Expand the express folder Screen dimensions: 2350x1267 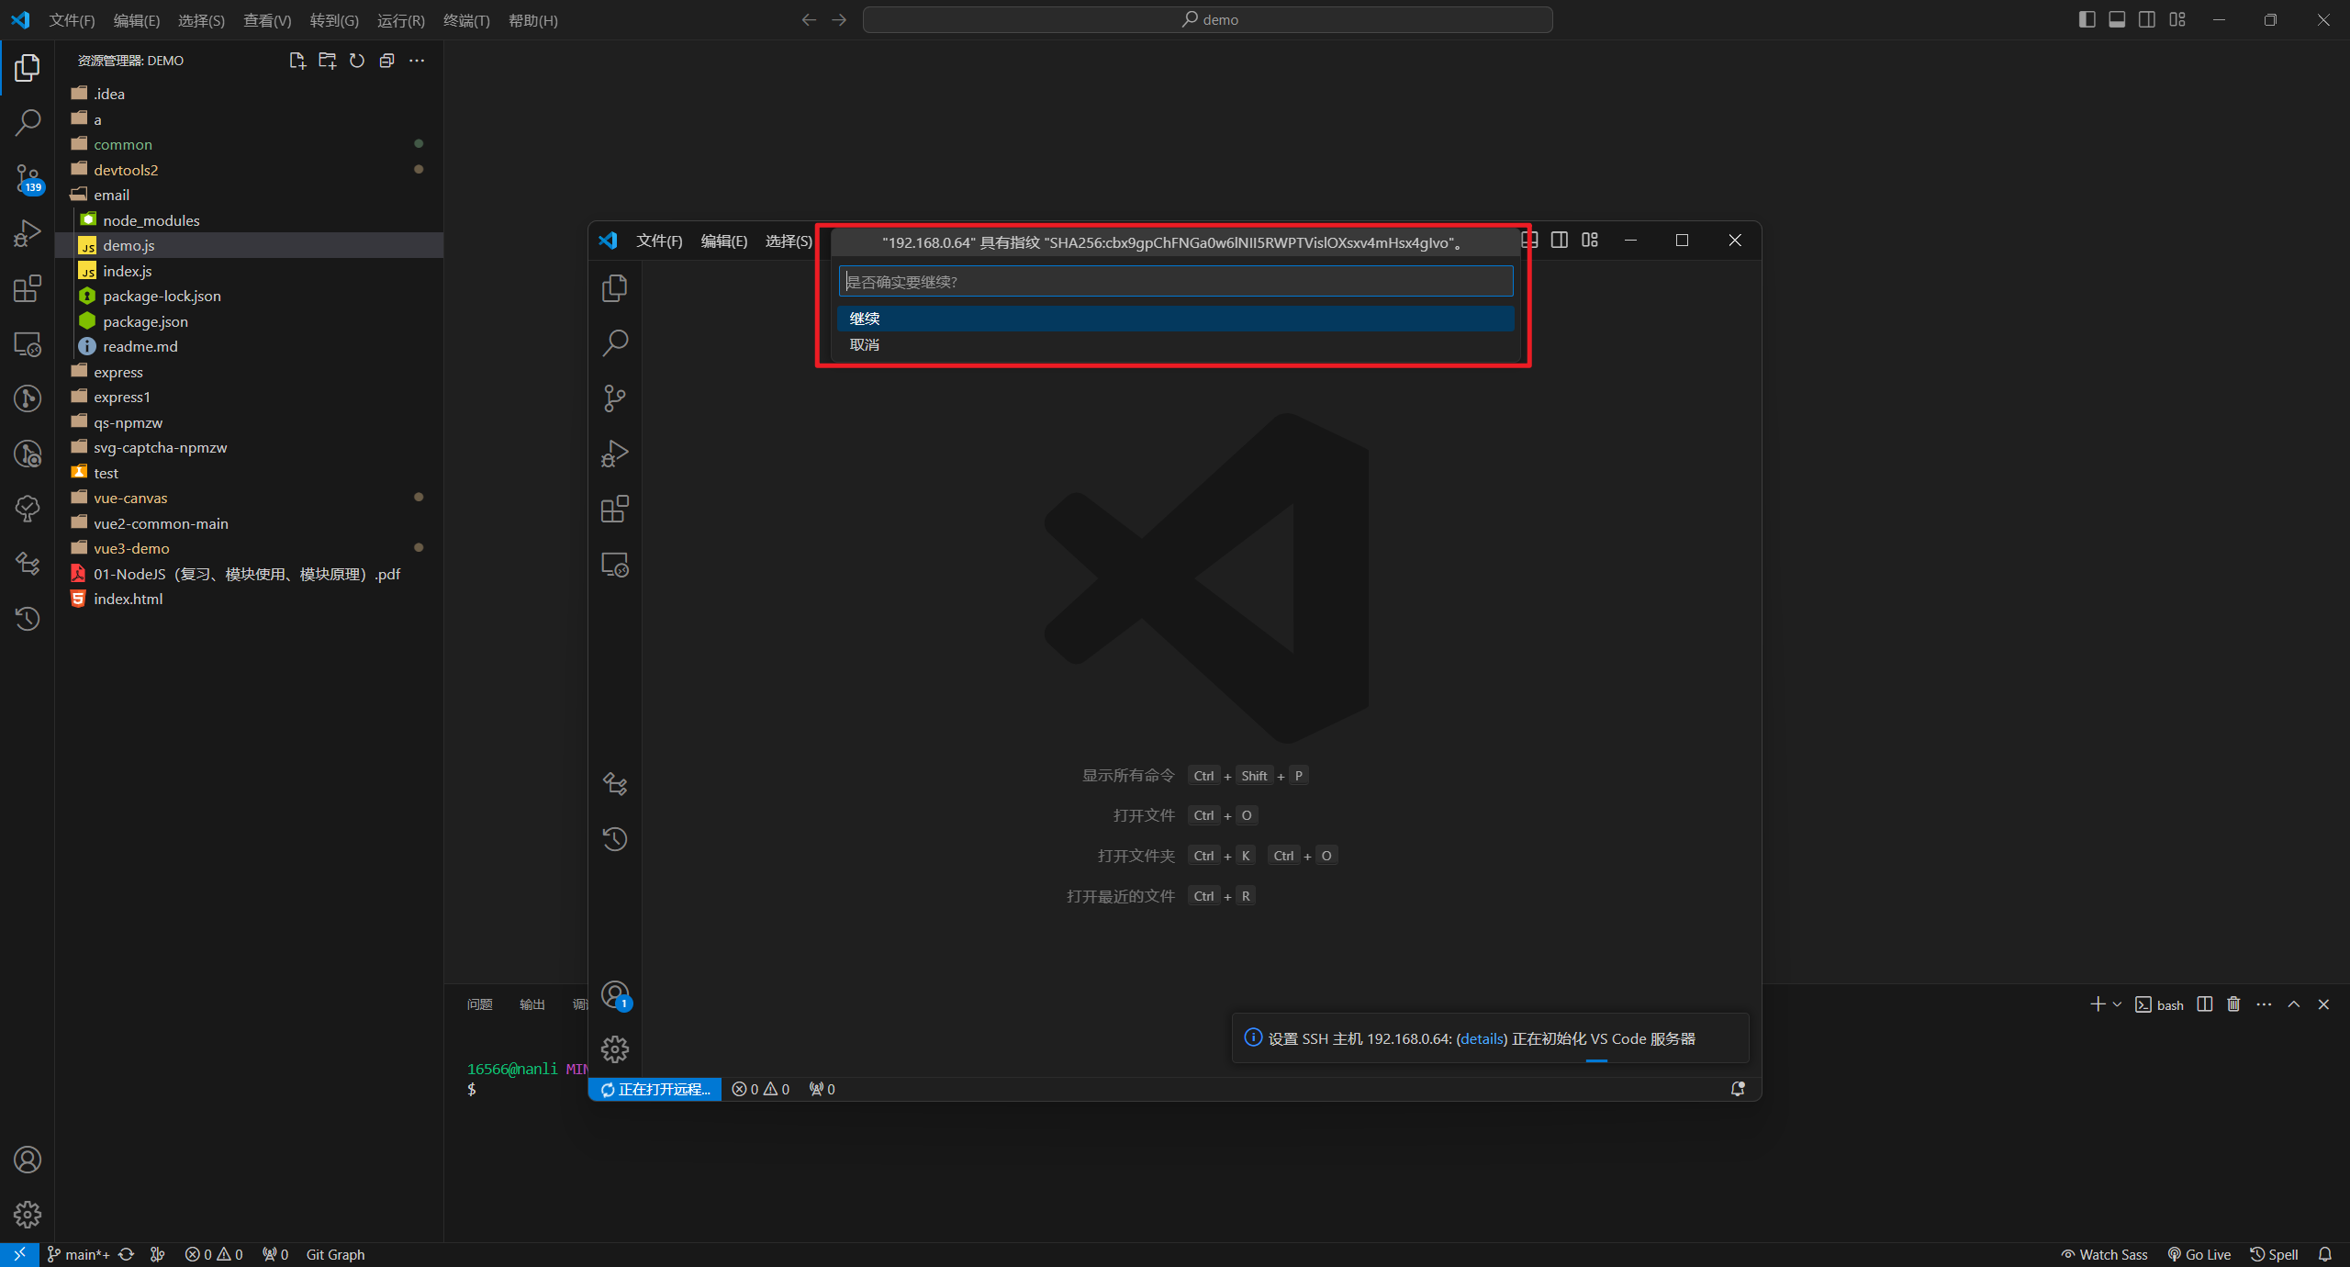point(249,372)
